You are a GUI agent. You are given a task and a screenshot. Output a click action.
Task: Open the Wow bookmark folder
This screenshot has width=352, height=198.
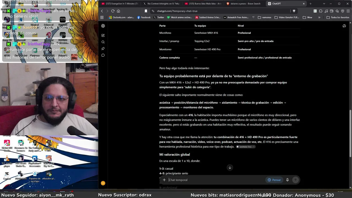coord(307,17)
